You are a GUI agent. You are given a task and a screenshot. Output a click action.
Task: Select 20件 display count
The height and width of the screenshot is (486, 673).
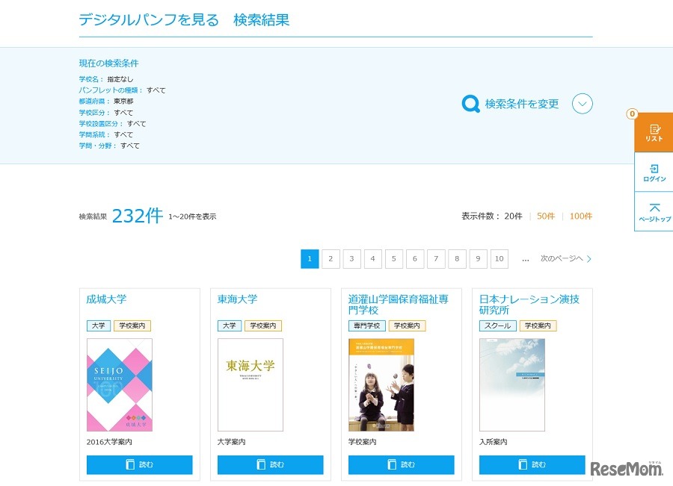coord(513,216)
